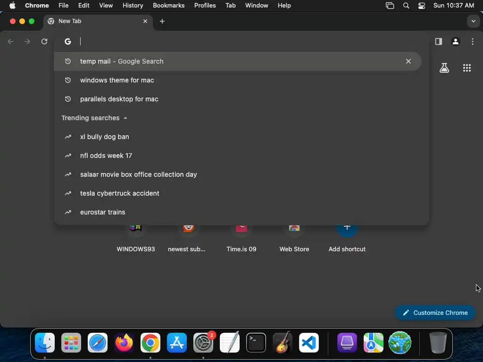Collapse the Trending searches section
This screenshot has width=483, height=362.
point(125,118)
